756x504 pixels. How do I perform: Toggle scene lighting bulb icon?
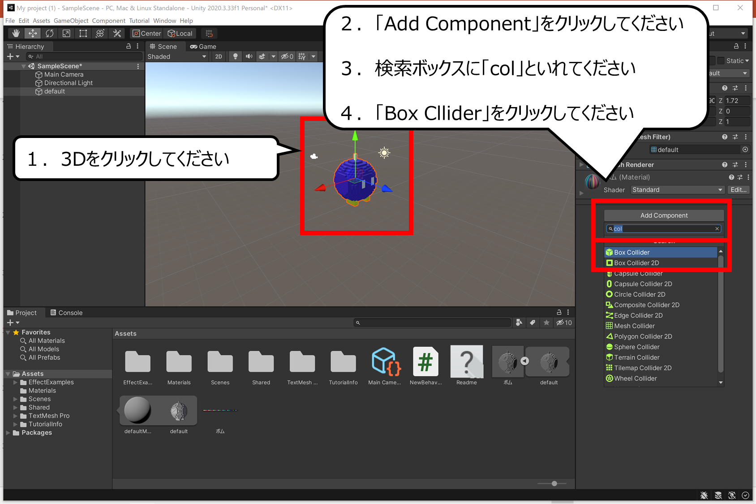[235, 56]
